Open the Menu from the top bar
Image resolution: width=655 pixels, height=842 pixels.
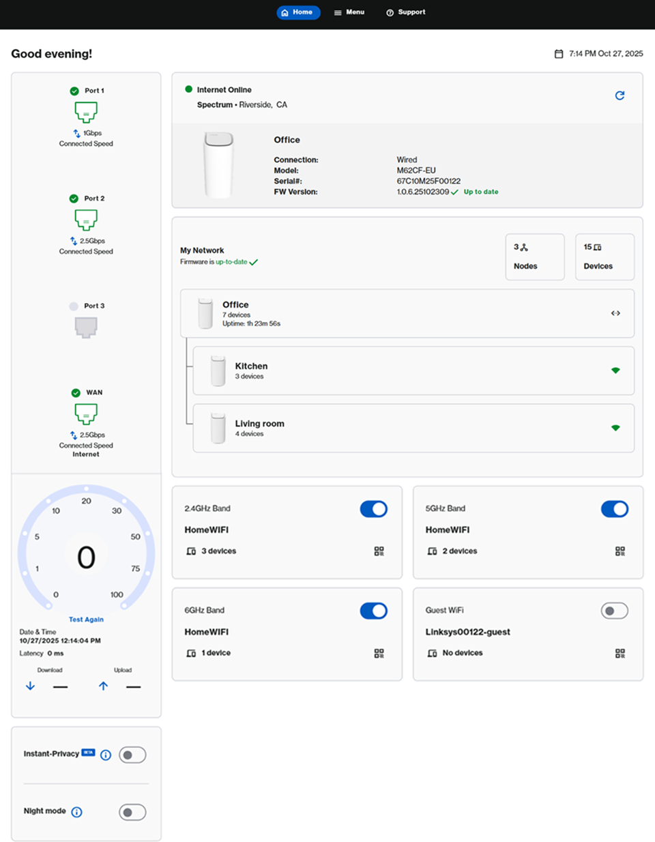pyautogui.click(x=349, y=12)
